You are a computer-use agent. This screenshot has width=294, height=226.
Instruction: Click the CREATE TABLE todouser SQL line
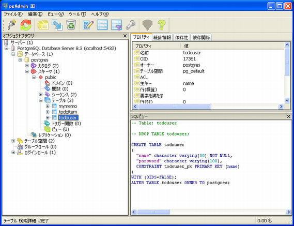tap(158, 145)
